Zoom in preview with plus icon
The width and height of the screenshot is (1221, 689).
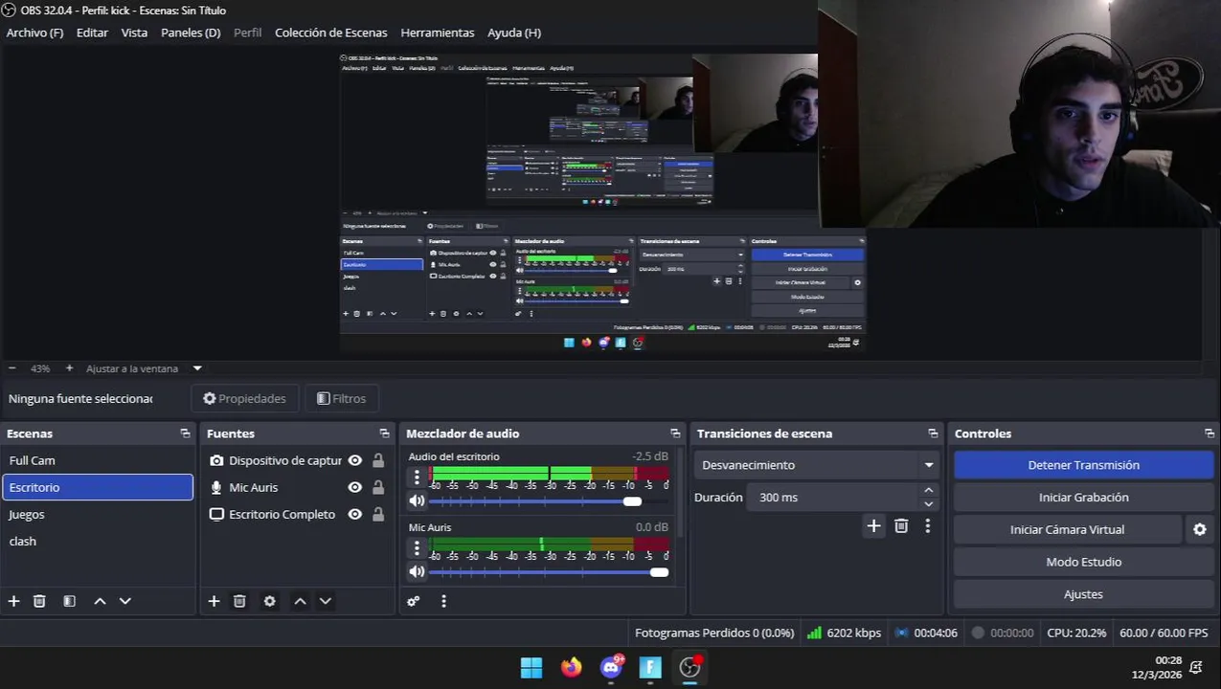pos(69,368)
